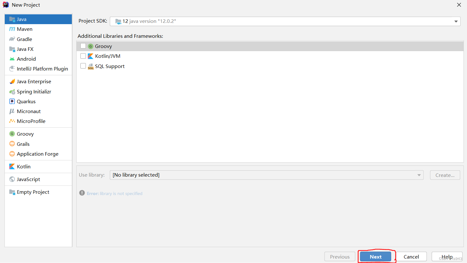Enable the Groovy framework checkbox
Image resolution: width=467 pixels, height=263 pixels.
(x=83, y=46)
